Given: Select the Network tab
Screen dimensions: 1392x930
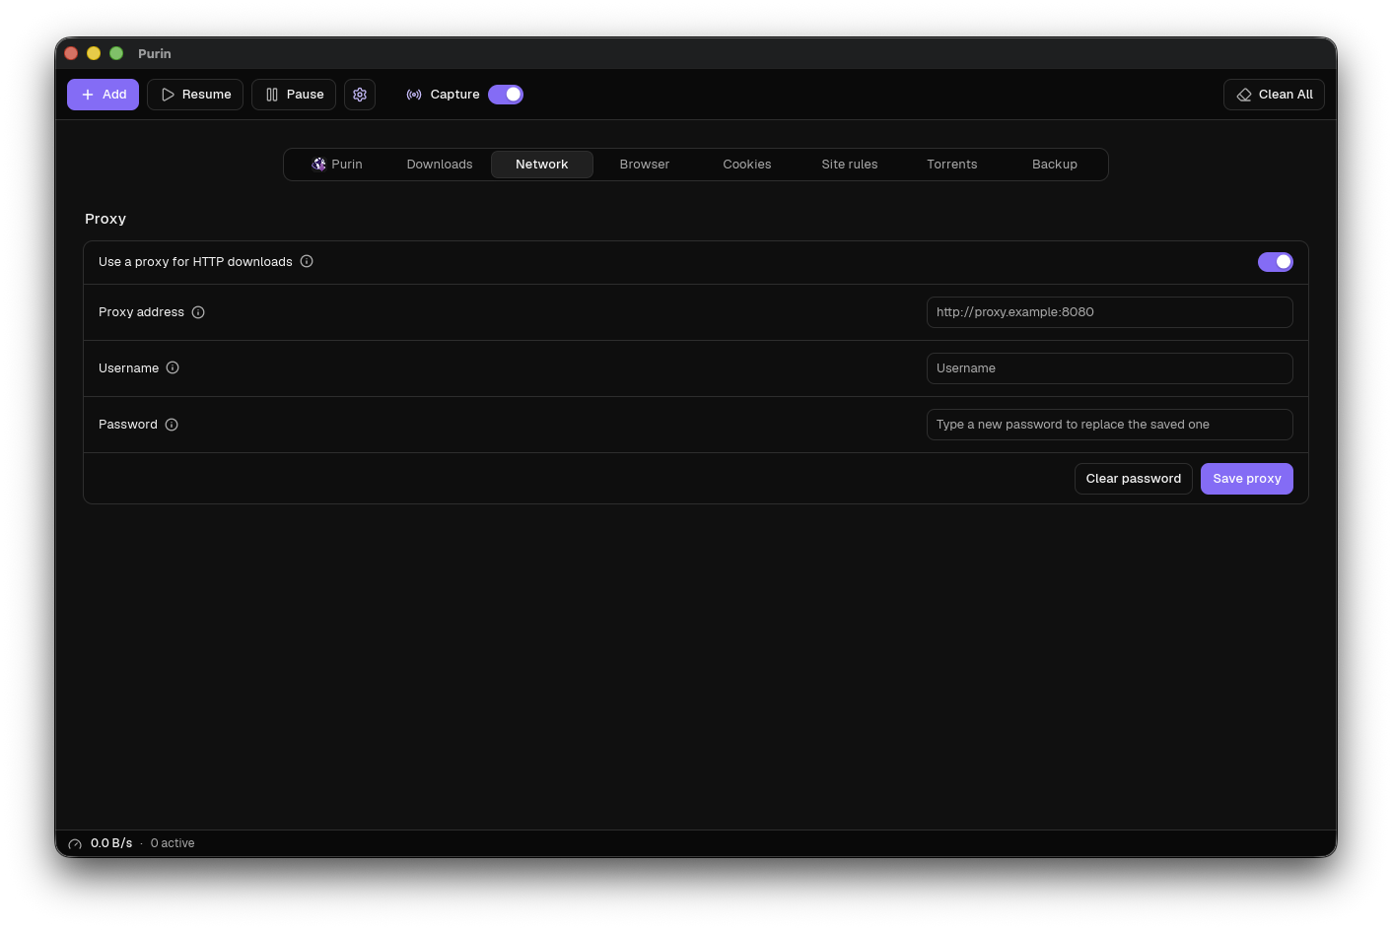Looking at the screenshot, I should point(542,165).
